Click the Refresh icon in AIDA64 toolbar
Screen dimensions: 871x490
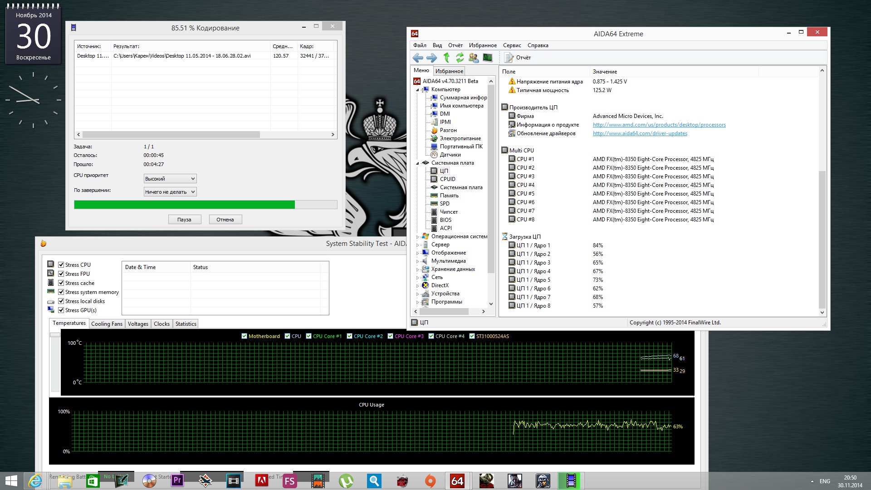tap(460, 58)
